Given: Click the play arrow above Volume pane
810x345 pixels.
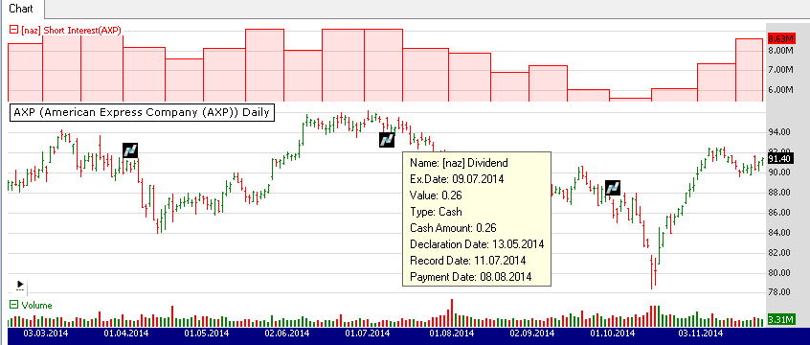Looking at the screenshot, I should point(20,285).
